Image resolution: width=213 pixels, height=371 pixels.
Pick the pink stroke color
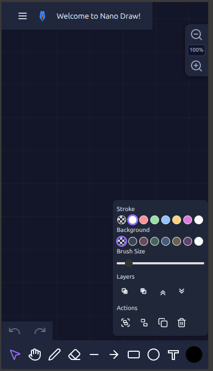point(188,220)
